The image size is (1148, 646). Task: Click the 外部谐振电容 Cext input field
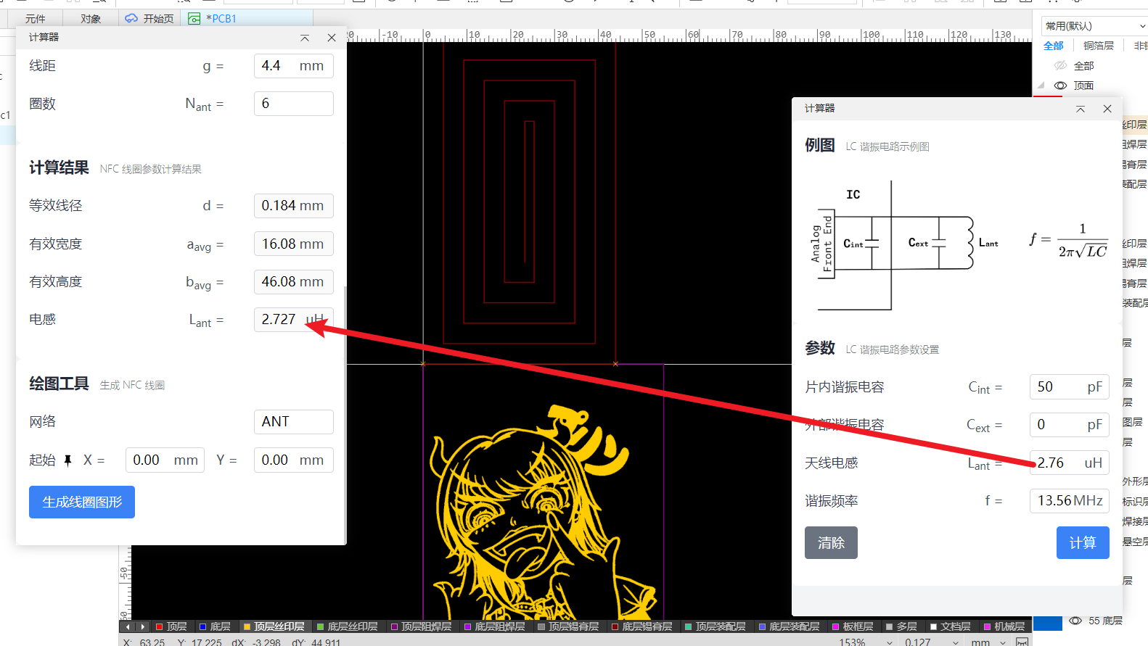coord(1069,425)
